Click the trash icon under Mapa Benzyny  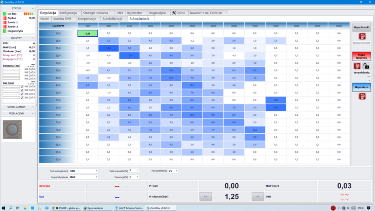[x=357, y=66]
